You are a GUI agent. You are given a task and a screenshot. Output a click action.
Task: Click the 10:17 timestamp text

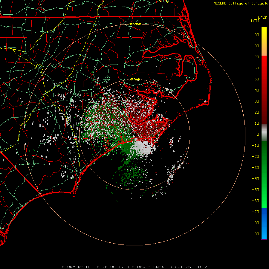pos(201,267)
